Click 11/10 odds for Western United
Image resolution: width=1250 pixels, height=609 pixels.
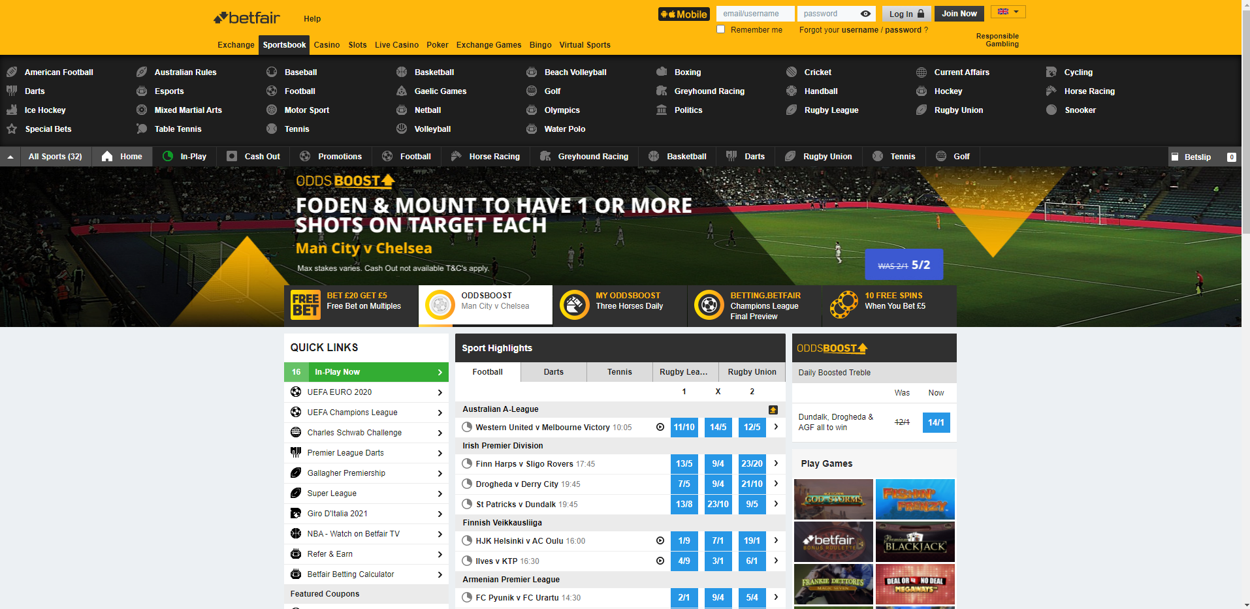pos(684,428)
